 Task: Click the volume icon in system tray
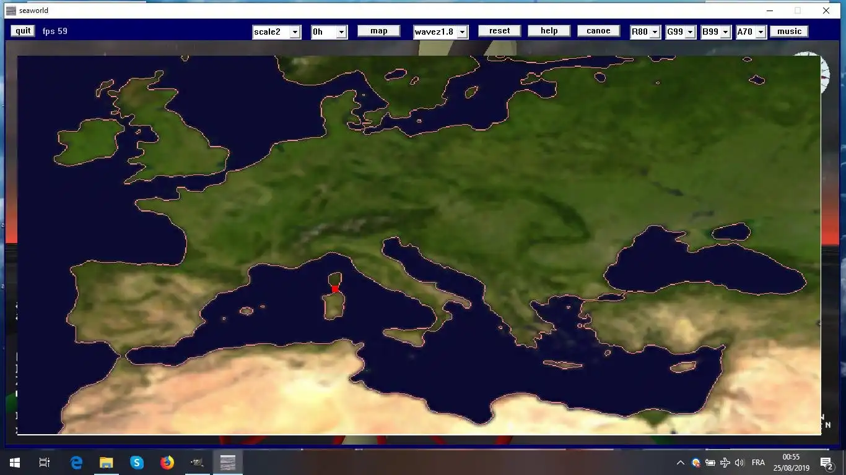coord(739,463)
